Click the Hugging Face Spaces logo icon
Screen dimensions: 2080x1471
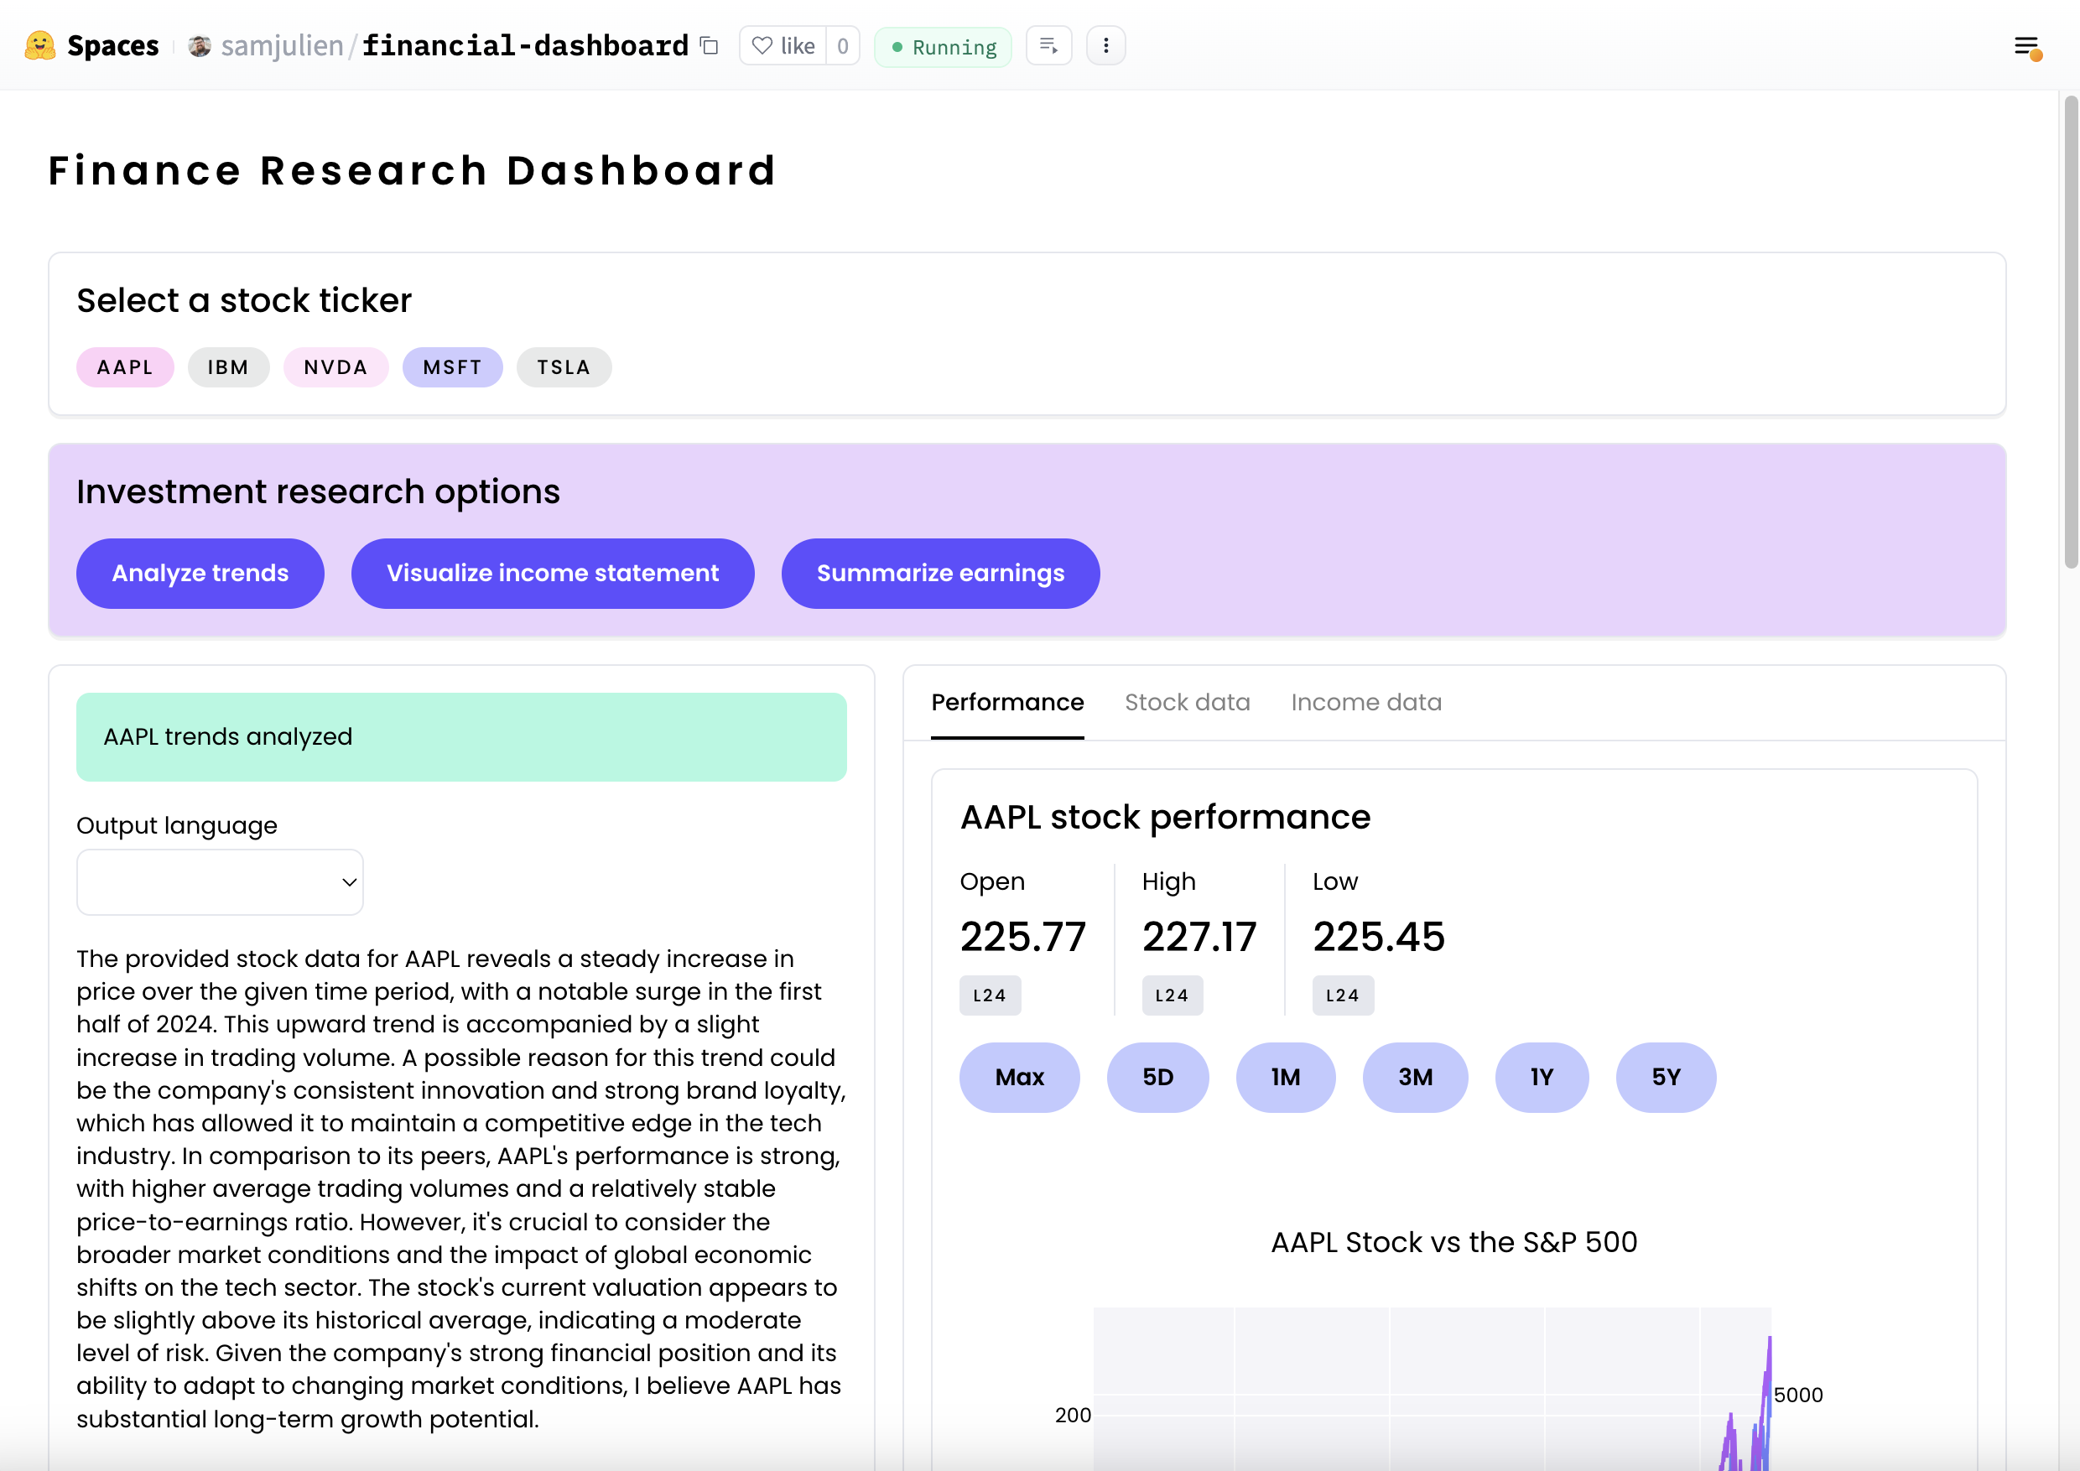click(x=40, y=45)
